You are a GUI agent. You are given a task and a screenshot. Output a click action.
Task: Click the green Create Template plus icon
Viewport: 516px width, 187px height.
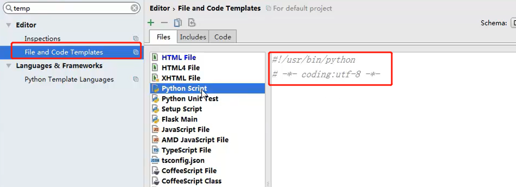pyautogui.click(x=151, y=23)
